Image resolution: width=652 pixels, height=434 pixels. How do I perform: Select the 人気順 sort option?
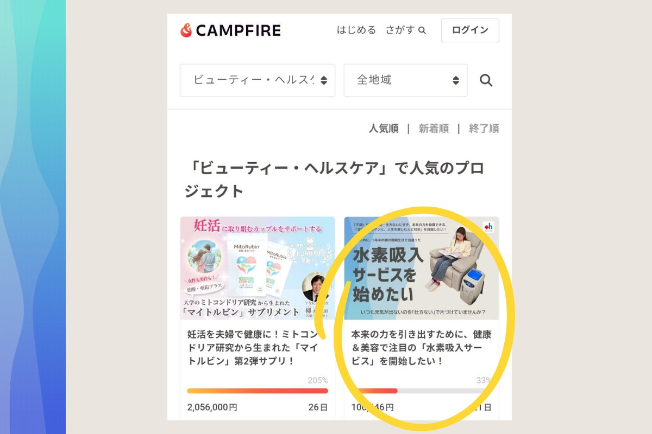(x=384, y=129)
